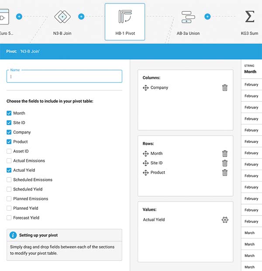Check the Forecast Yield field
Viewport: 262px width, 271px height.
[9, 218]
